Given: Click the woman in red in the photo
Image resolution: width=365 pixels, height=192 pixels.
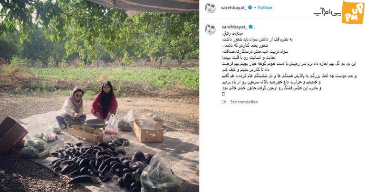Looking at the screenshot, I should point(105,100).
